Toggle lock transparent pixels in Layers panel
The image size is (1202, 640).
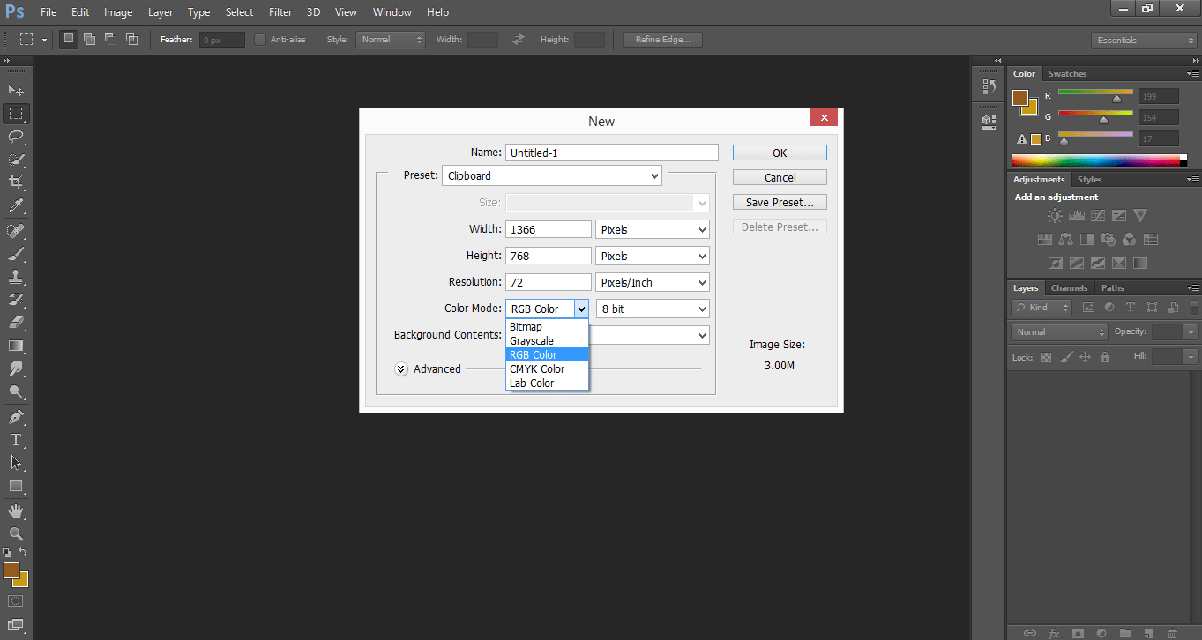tap(1045, 356)
